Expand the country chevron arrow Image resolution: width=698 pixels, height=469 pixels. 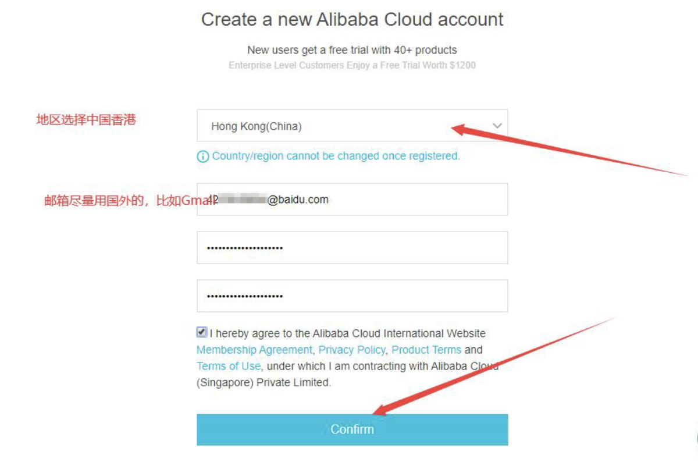pos(497,126)
